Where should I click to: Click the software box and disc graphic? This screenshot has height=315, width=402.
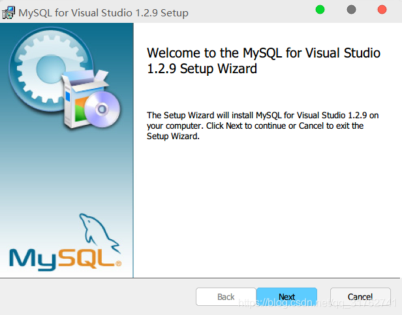91,99
